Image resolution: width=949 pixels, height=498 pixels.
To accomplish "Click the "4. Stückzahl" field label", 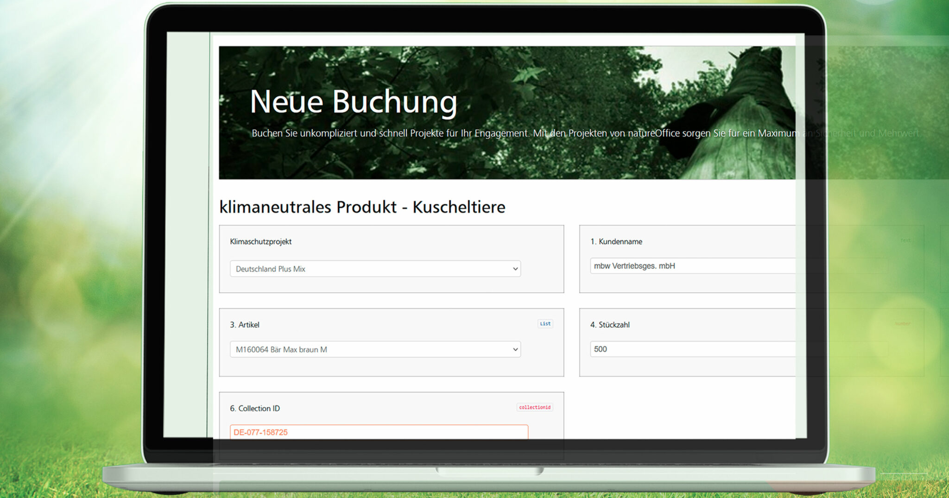I will tap(610, 325).
